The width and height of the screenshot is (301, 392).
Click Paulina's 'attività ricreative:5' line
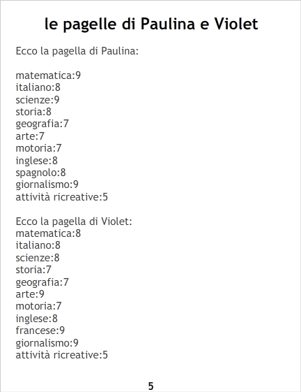[62, 197]
